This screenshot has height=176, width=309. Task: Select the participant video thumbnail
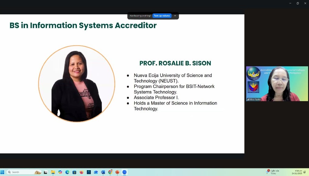tap(277, 84)
